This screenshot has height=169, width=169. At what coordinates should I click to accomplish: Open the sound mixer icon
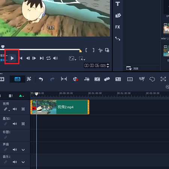click(x=87, y=79)
